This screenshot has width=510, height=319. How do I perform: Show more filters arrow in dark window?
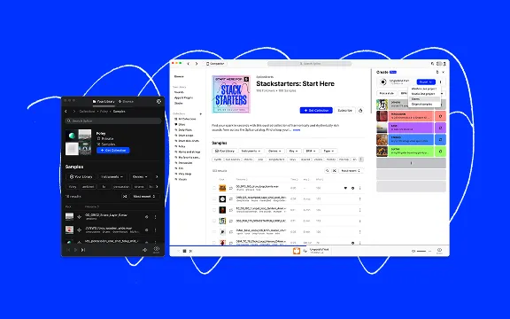click(x=157, y=176)
